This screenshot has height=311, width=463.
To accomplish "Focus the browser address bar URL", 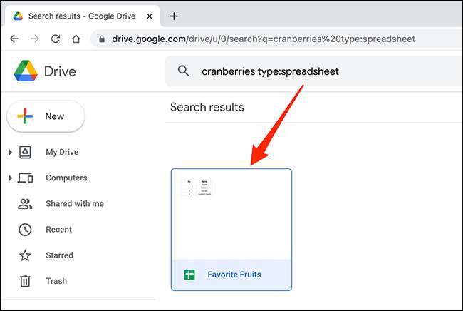I will point(264,39).
